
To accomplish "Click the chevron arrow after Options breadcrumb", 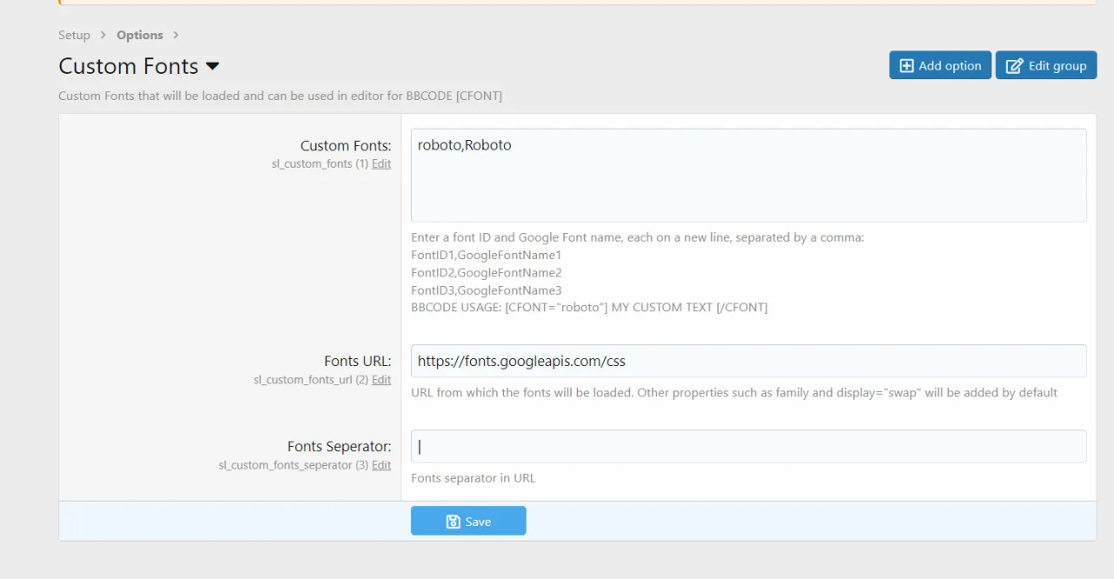I will [x=176, y=35].
